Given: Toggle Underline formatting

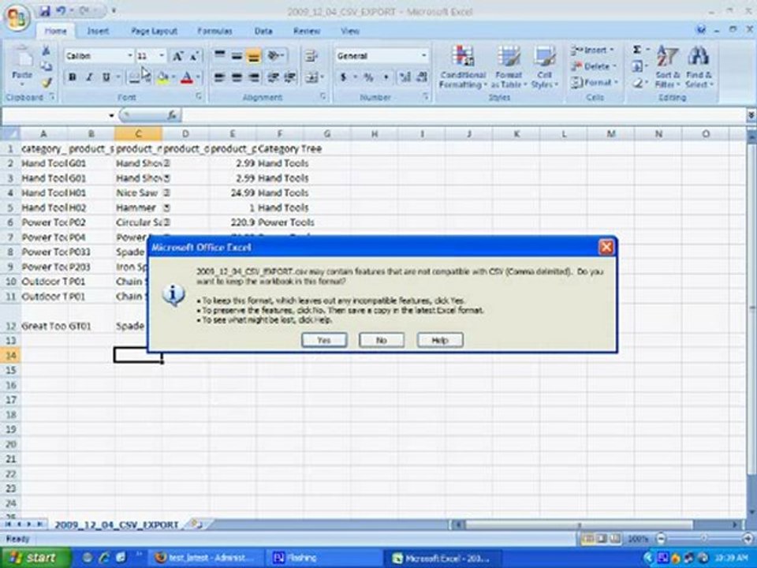Looking at the screenshot, I should click(x=106, y=77).
